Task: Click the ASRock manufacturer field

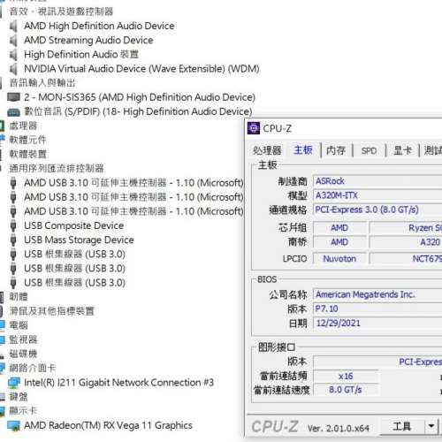Action: pyautogui.click(x=377, y=181)
